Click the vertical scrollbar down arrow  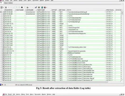tap(122, 80)
